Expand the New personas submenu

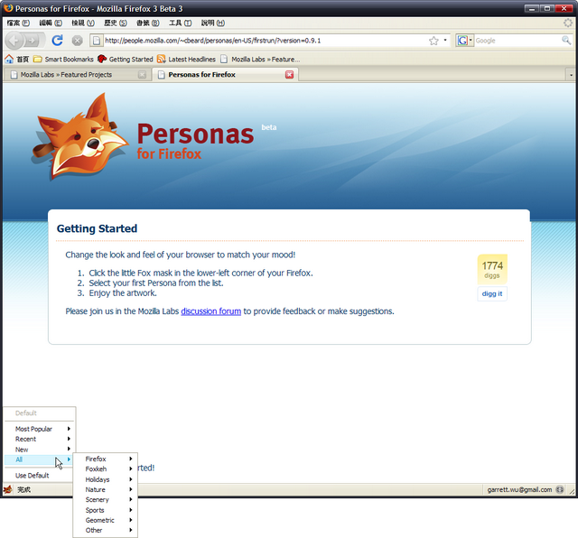click(39, 450)
